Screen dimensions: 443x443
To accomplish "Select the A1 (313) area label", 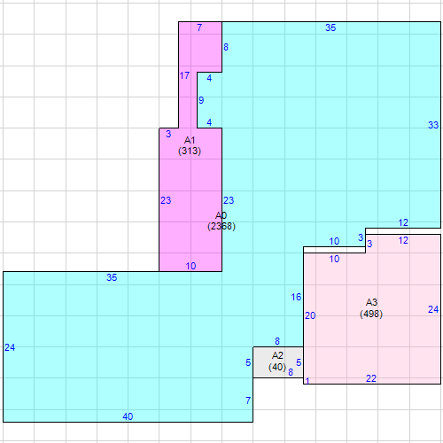I will tap(190, 145).
